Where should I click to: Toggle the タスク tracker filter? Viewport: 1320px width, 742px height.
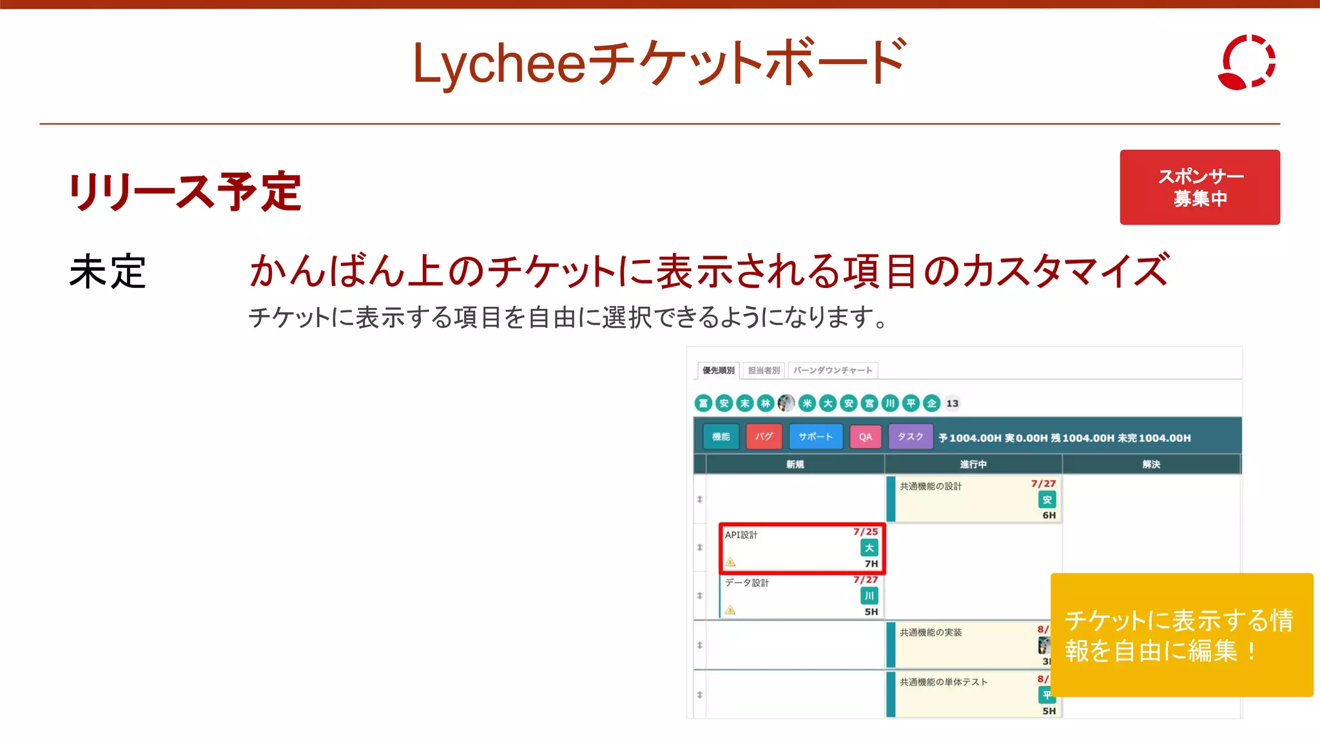pyautogui.click(x=910, y=437)
